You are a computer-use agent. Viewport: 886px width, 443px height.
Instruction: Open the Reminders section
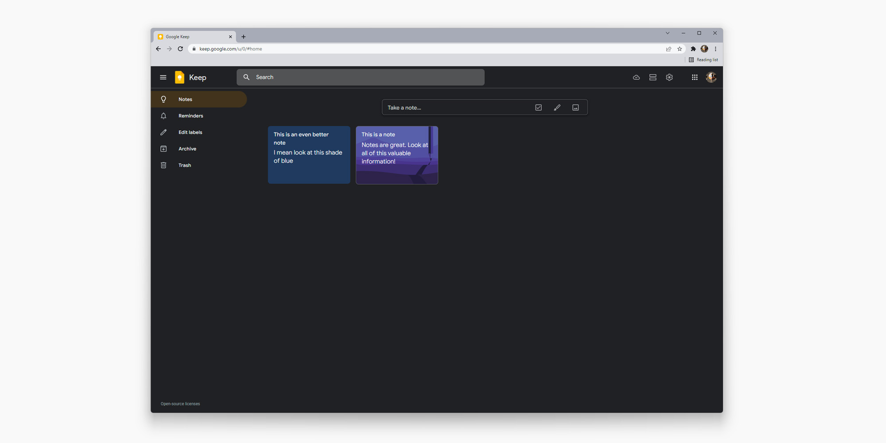coord(190,116)
